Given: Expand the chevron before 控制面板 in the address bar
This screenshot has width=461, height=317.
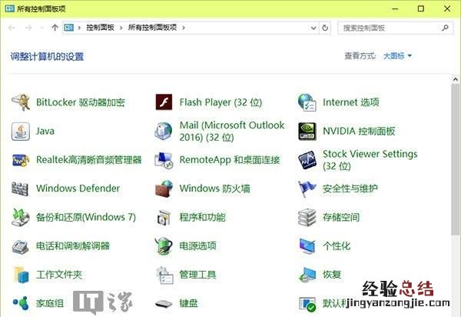Looking at the screenshot, I should tap(79, 28).
